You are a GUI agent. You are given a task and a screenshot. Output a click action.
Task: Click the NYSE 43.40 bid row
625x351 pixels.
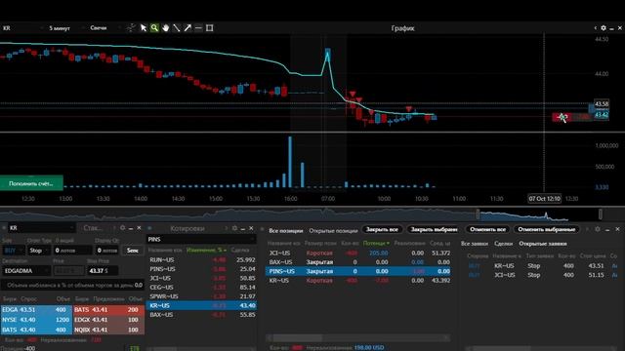[36, 320]
